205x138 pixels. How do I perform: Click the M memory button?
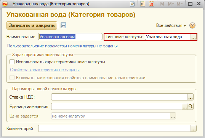(162, 4)
